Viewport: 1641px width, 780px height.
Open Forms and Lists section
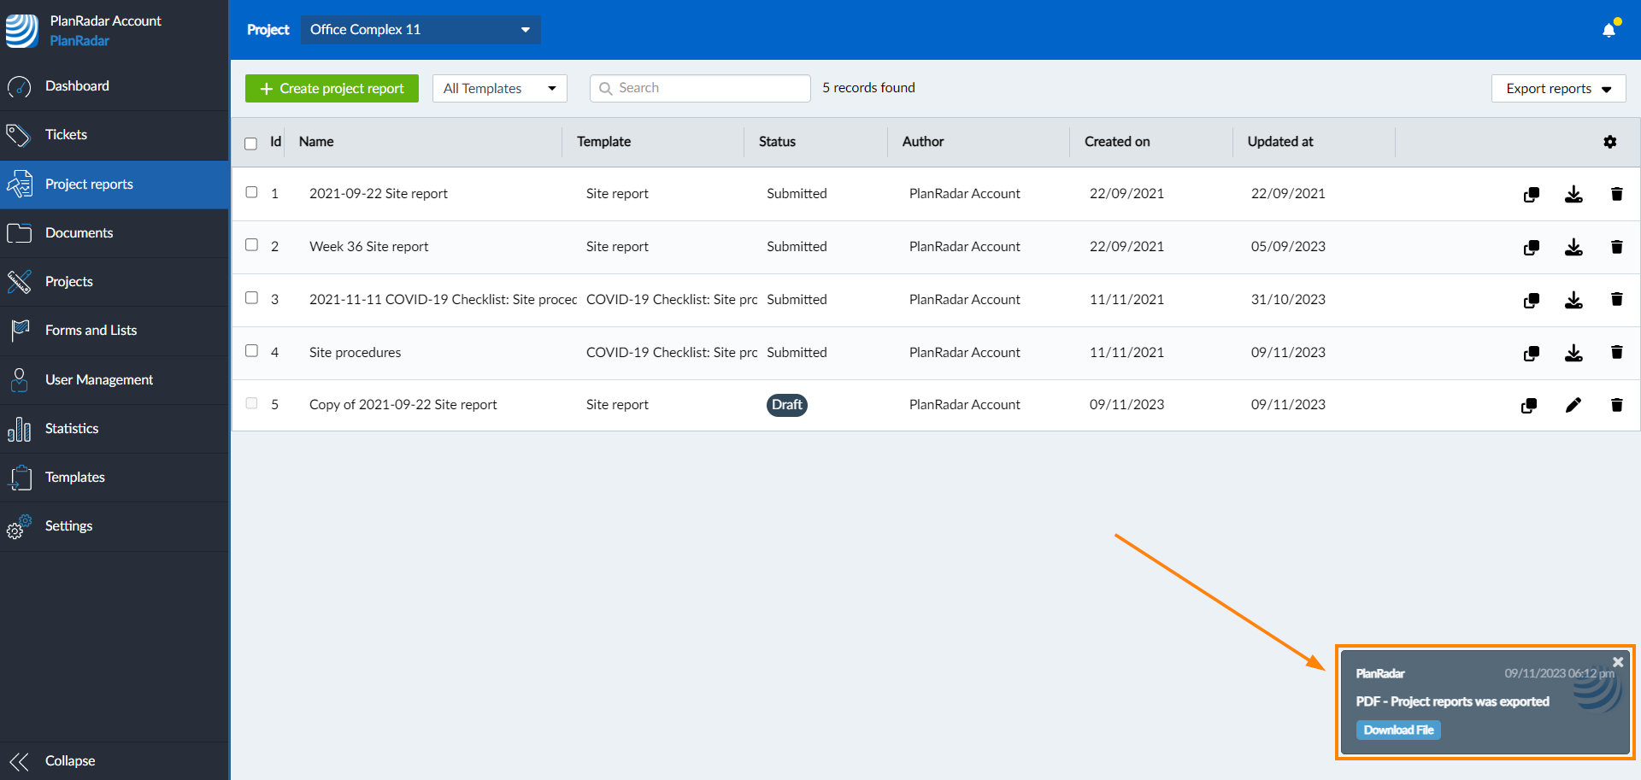[91, 331]
